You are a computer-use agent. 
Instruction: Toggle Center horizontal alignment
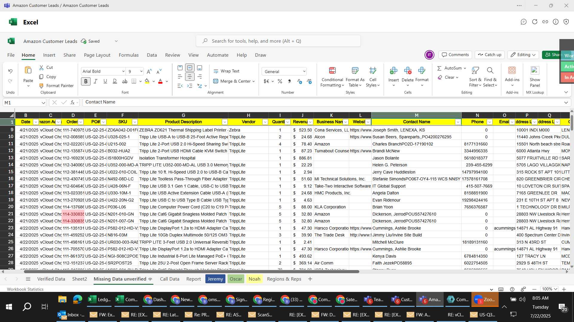(190, 77)
